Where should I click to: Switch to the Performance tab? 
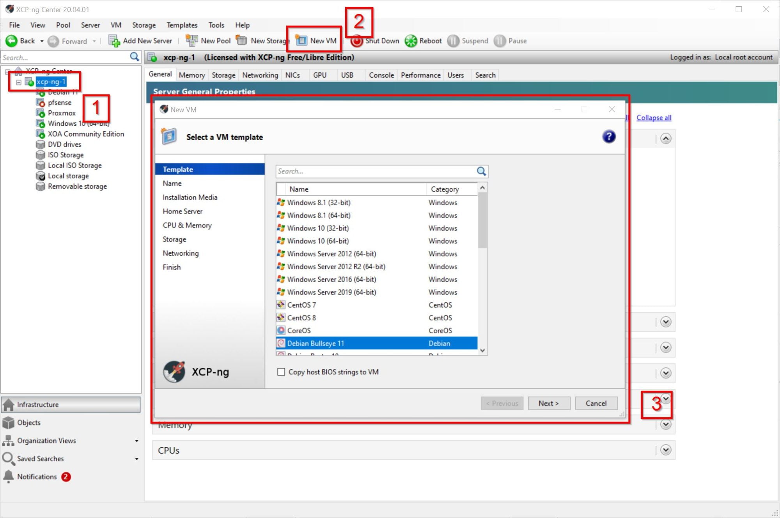coord(420,75)
